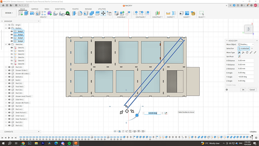The width and height of the screenshot is (259, 146).
Task: Open Grid and Snaps settings
Action: tap(139, 131)
